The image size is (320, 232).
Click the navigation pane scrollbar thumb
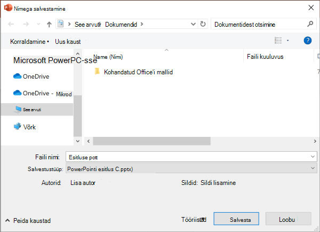tap(77, 116)
